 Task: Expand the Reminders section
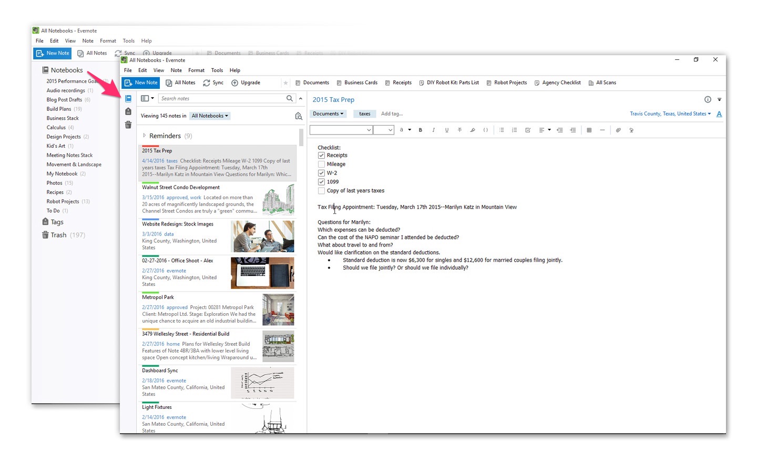click(x=145, y=136)
